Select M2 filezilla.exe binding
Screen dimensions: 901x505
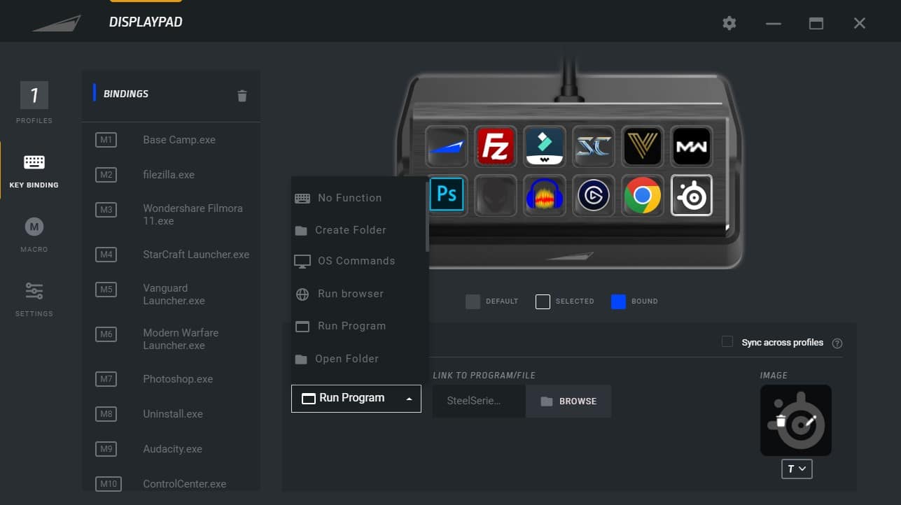(x=171, y=175)
